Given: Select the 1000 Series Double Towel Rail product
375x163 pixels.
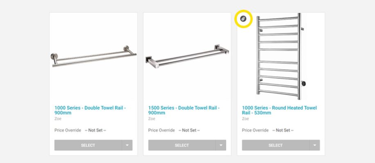Looking at the screenshot, I should pyautogui.click(x=88, y=145).
